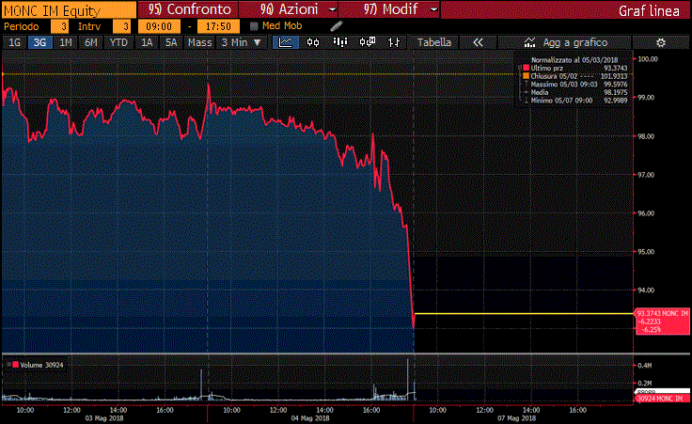Click the 30924 MONC IM volume tag

pos(663,399)
